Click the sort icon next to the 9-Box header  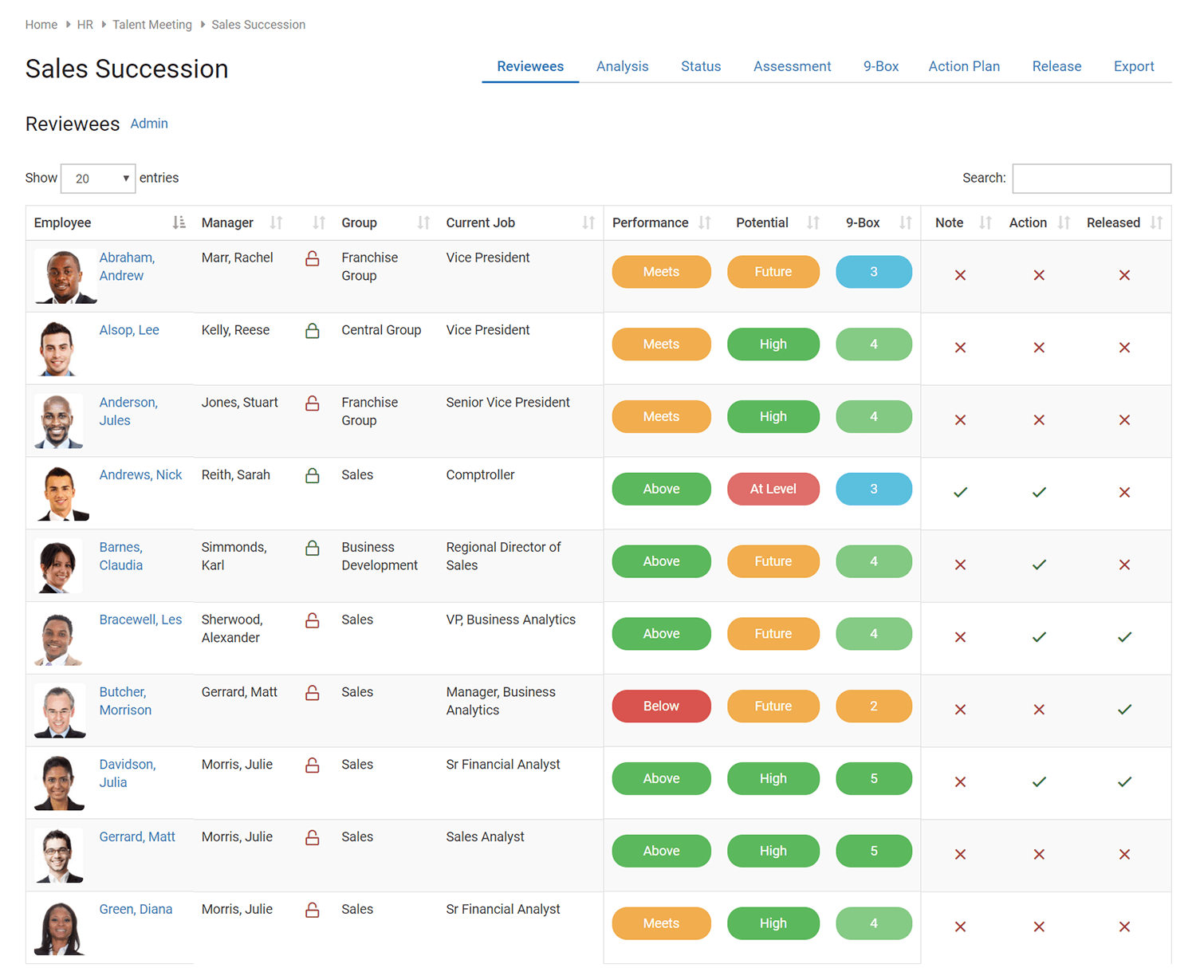905,222
